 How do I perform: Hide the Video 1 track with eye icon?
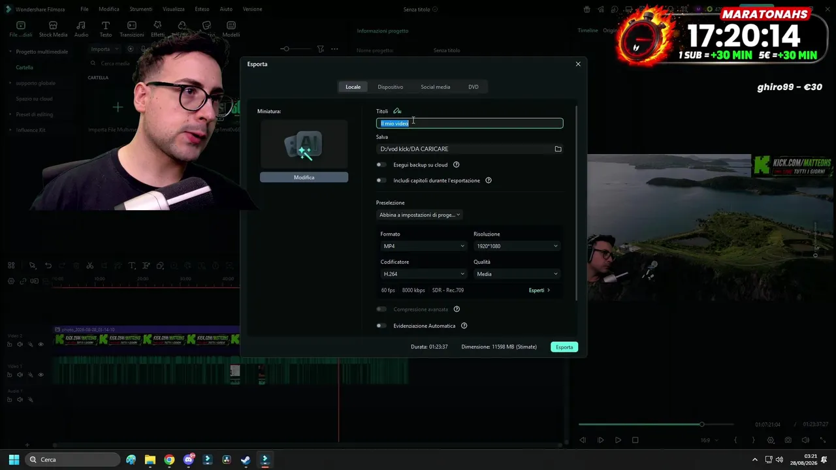click(x=40, y=375)
